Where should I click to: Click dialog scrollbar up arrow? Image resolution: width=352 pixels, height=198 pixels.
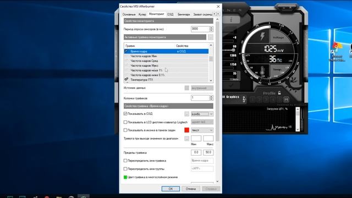coord(217,20)
